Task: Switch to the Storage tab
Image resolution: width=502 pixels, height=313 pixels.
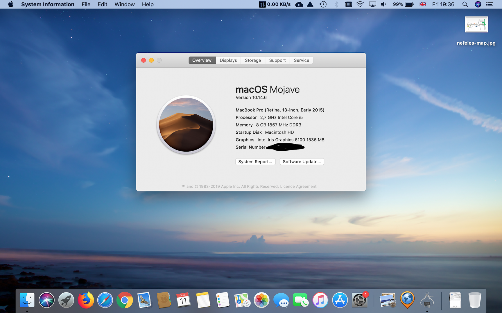Action: coord(253,60)
